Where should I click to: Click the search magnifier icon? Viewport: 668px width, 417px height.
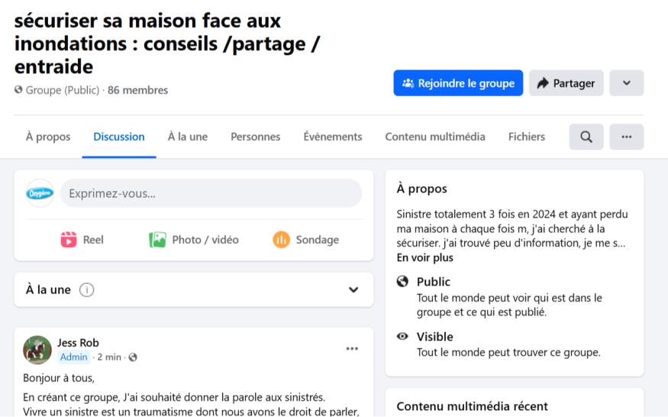coord(586,137)
